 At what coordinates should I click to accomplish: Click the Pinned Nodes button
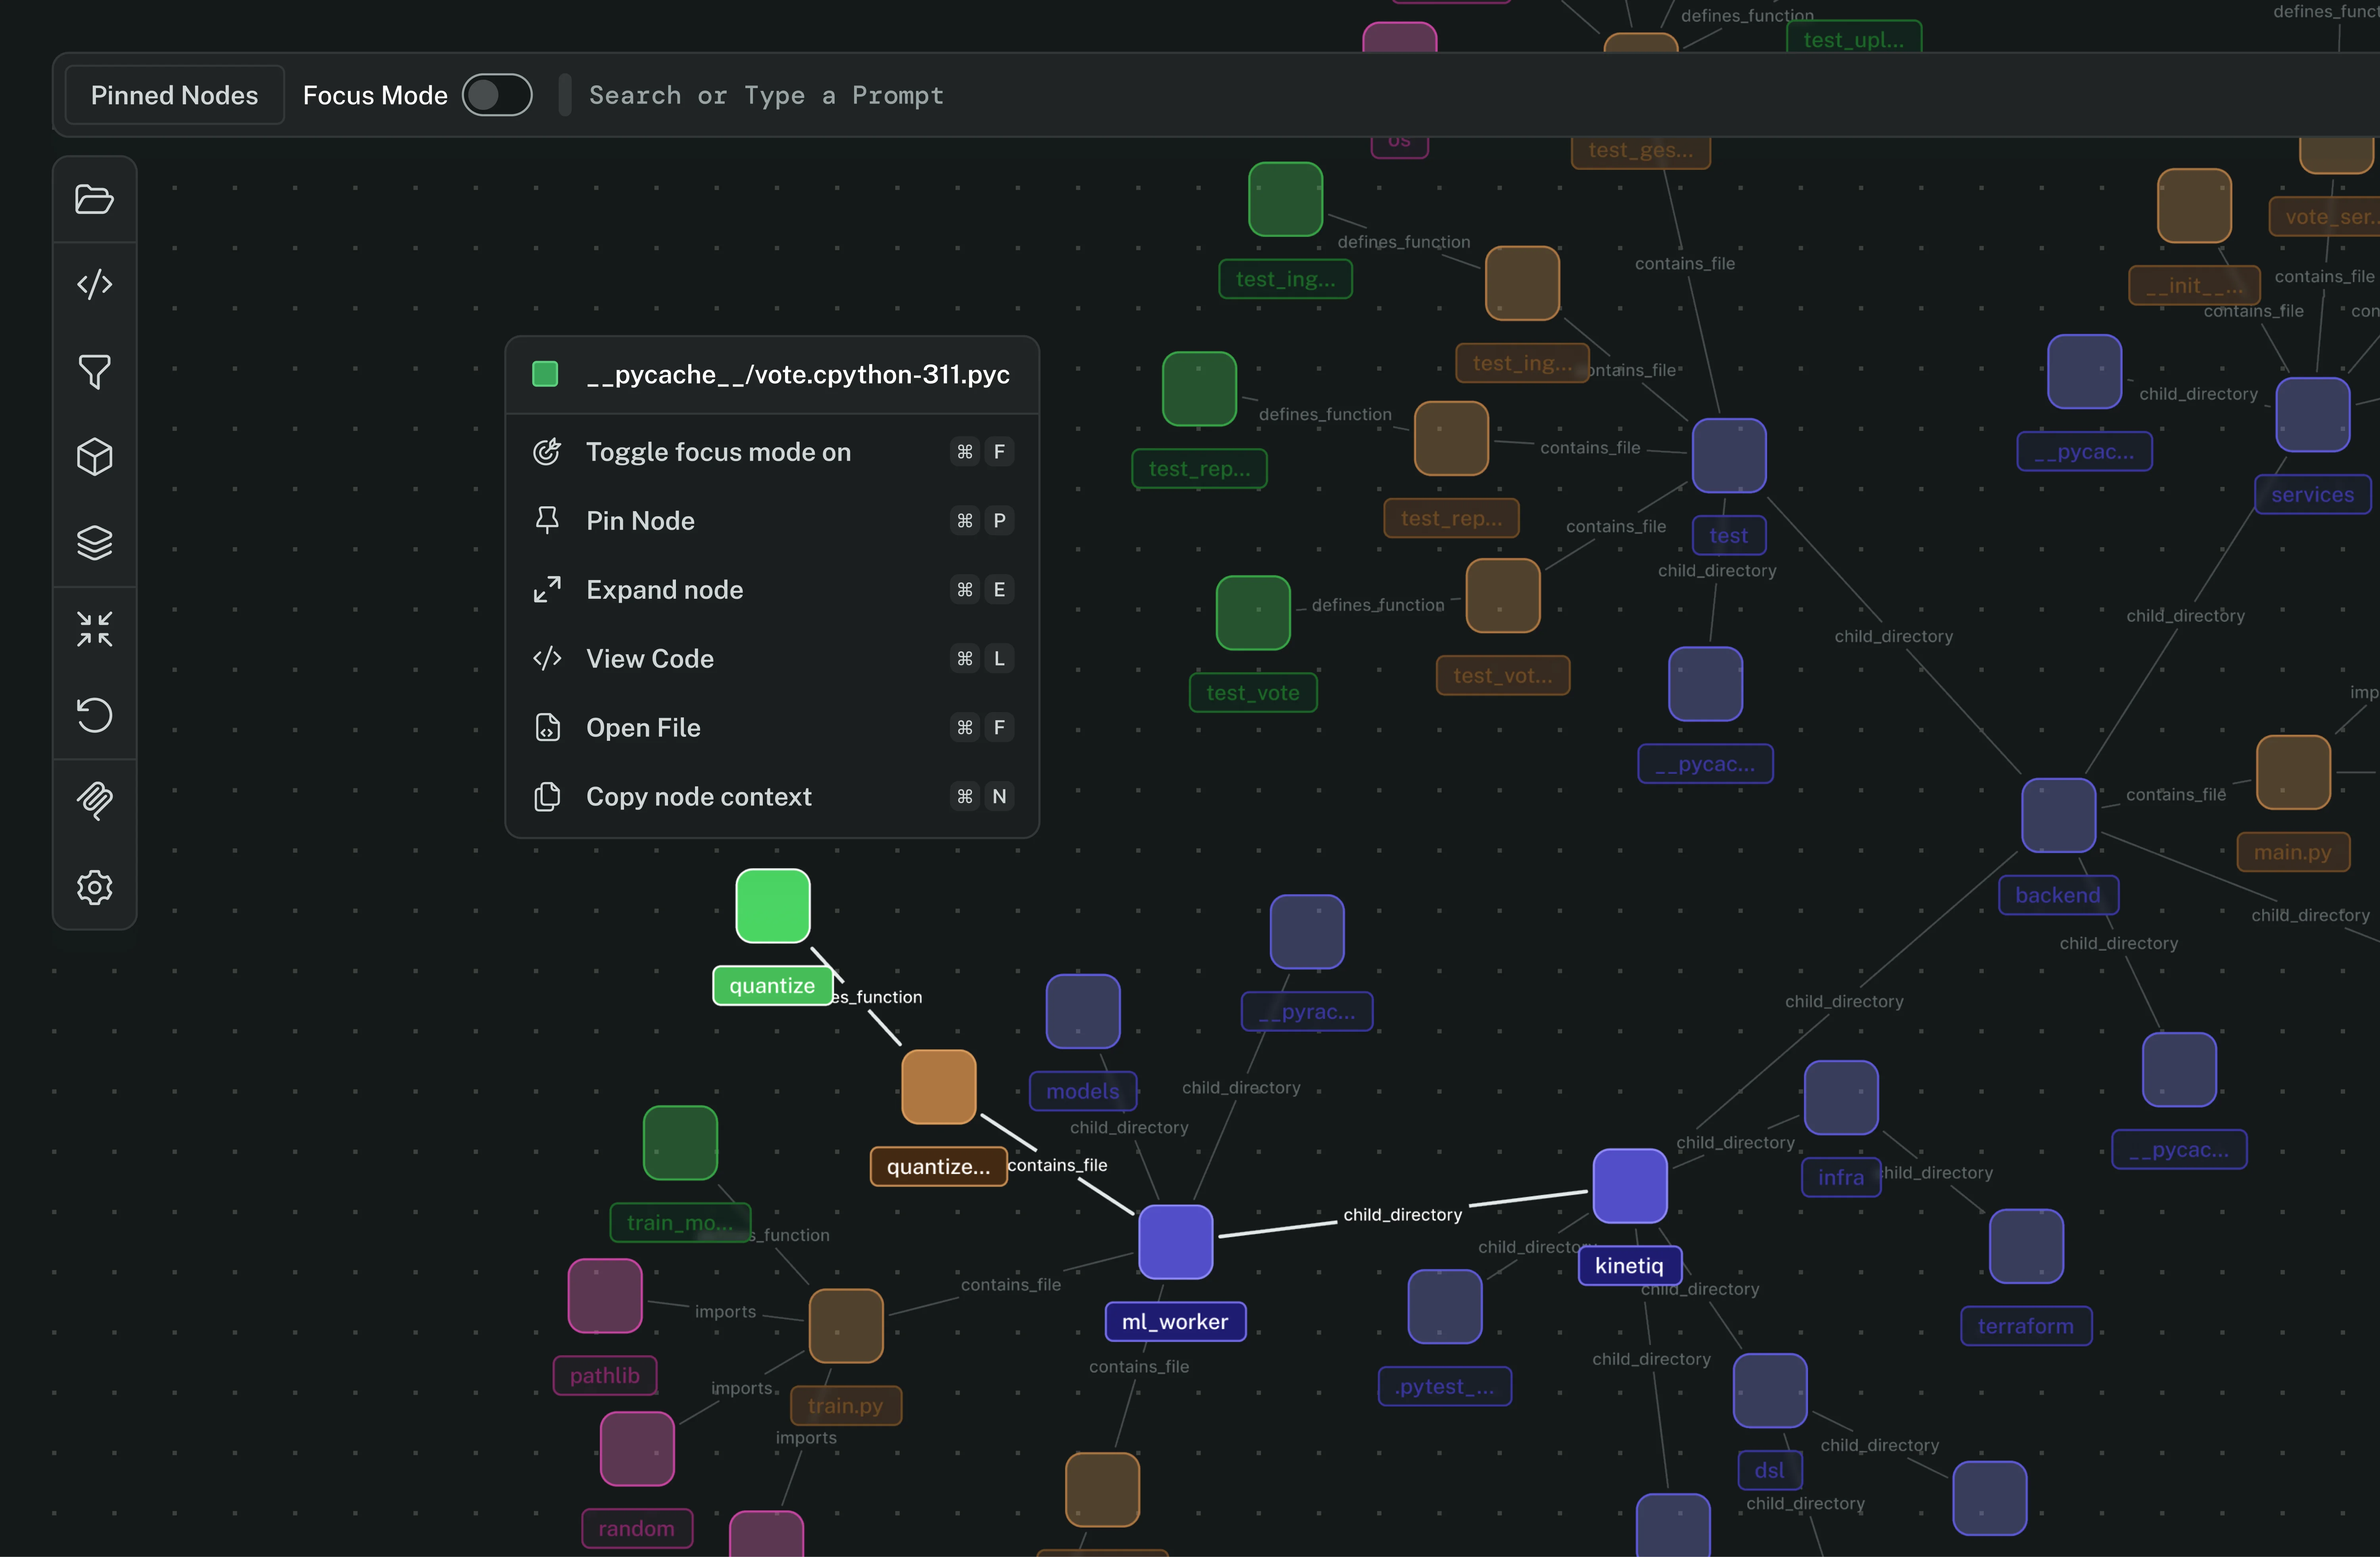[x=174, y=95]
